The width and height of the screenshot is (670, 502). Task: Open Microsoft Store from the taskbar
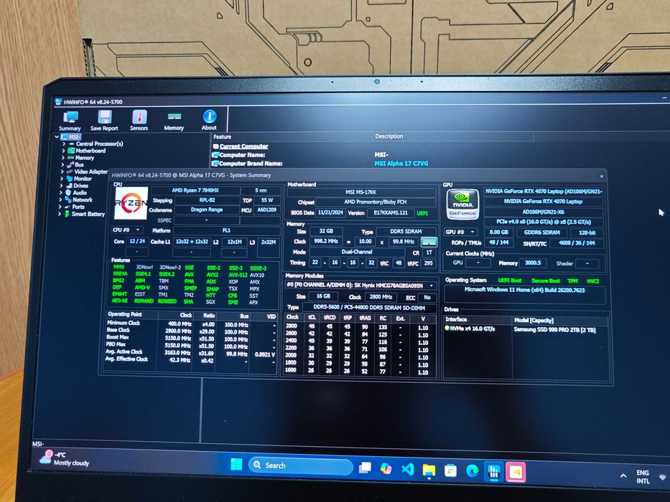tap(450, 471)
